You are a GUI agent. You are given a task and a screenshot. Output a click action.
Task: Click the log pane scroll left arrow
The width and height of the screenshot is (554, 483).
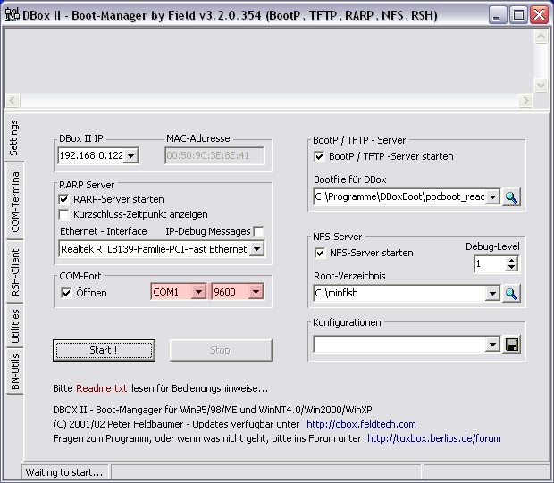(x=13, y=101)
